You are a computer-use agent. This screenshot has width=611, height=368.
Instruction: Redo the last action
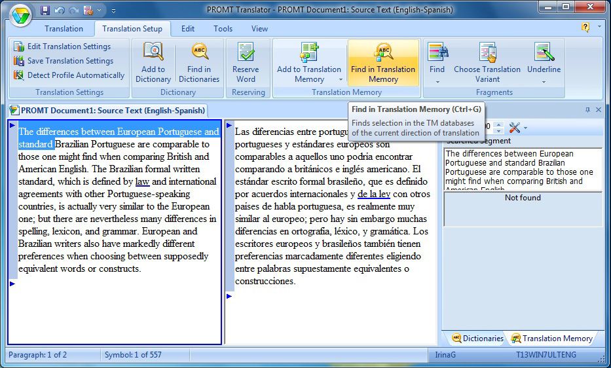pyautogui.click(x=73, y=10)
